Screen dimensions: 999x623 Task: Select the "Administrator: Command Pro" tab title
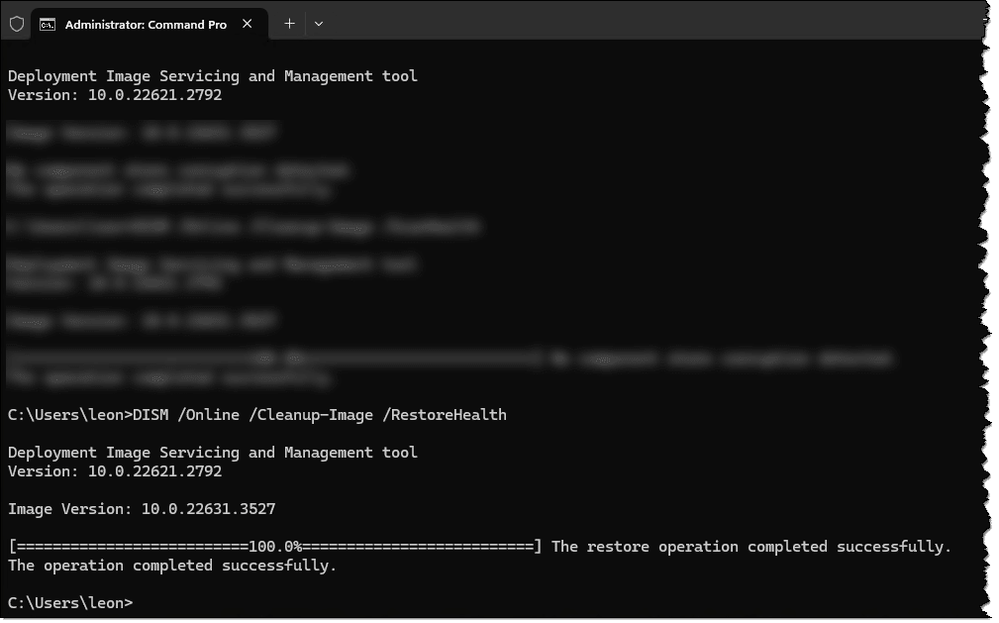coord(146,25)
